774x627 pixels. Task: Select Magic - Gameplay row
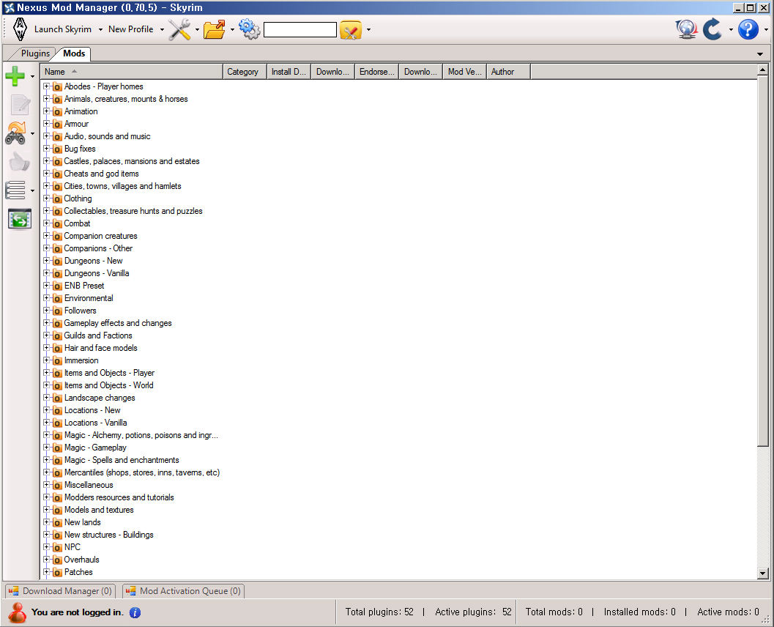[x=95, y=448]
